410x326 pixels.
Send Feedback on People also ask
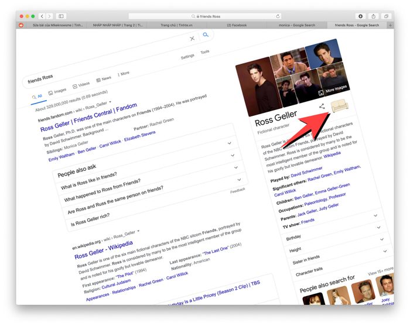237,190
